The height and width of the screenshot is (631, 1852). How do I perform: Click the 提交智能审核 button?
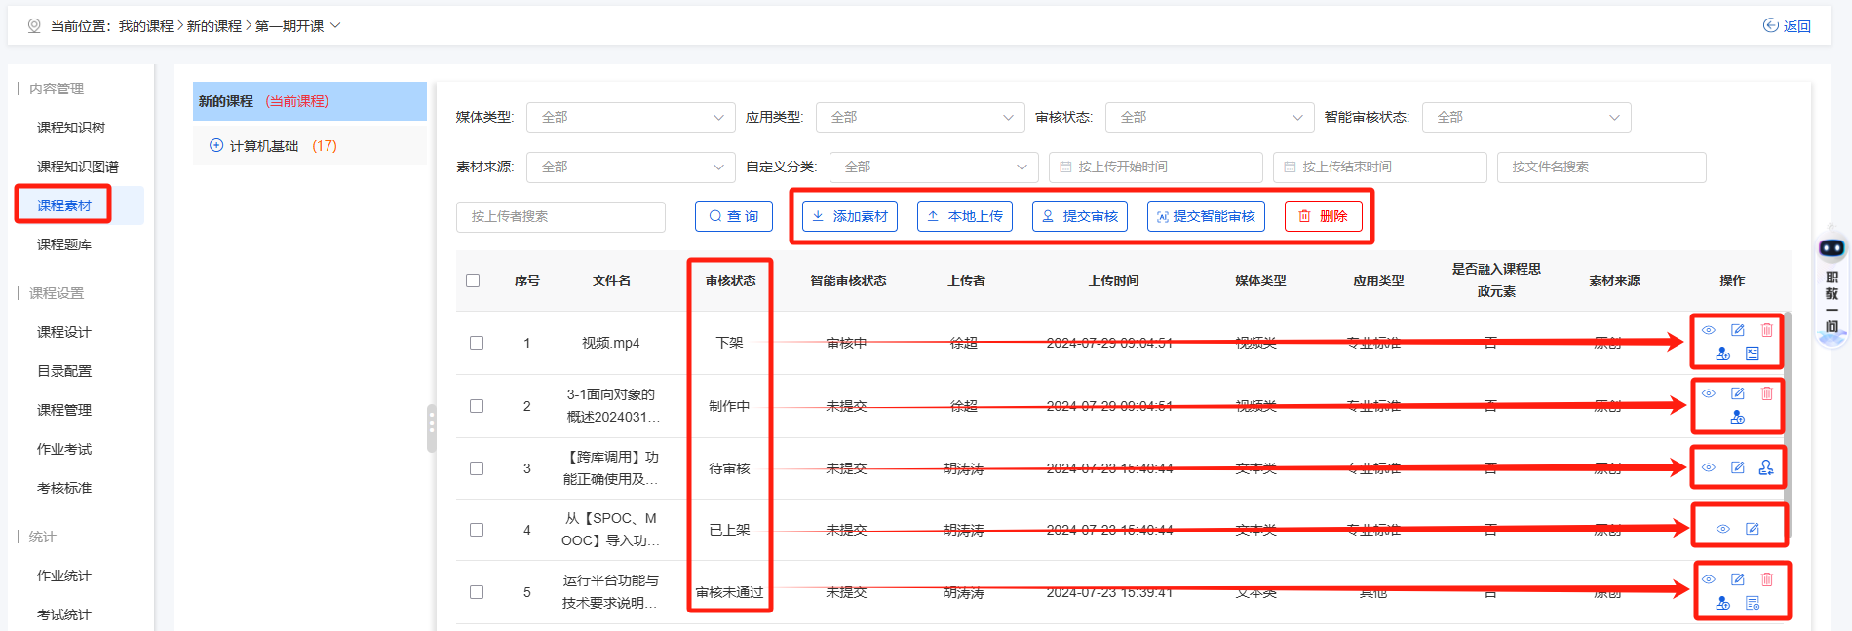[x=1206, y=216]
